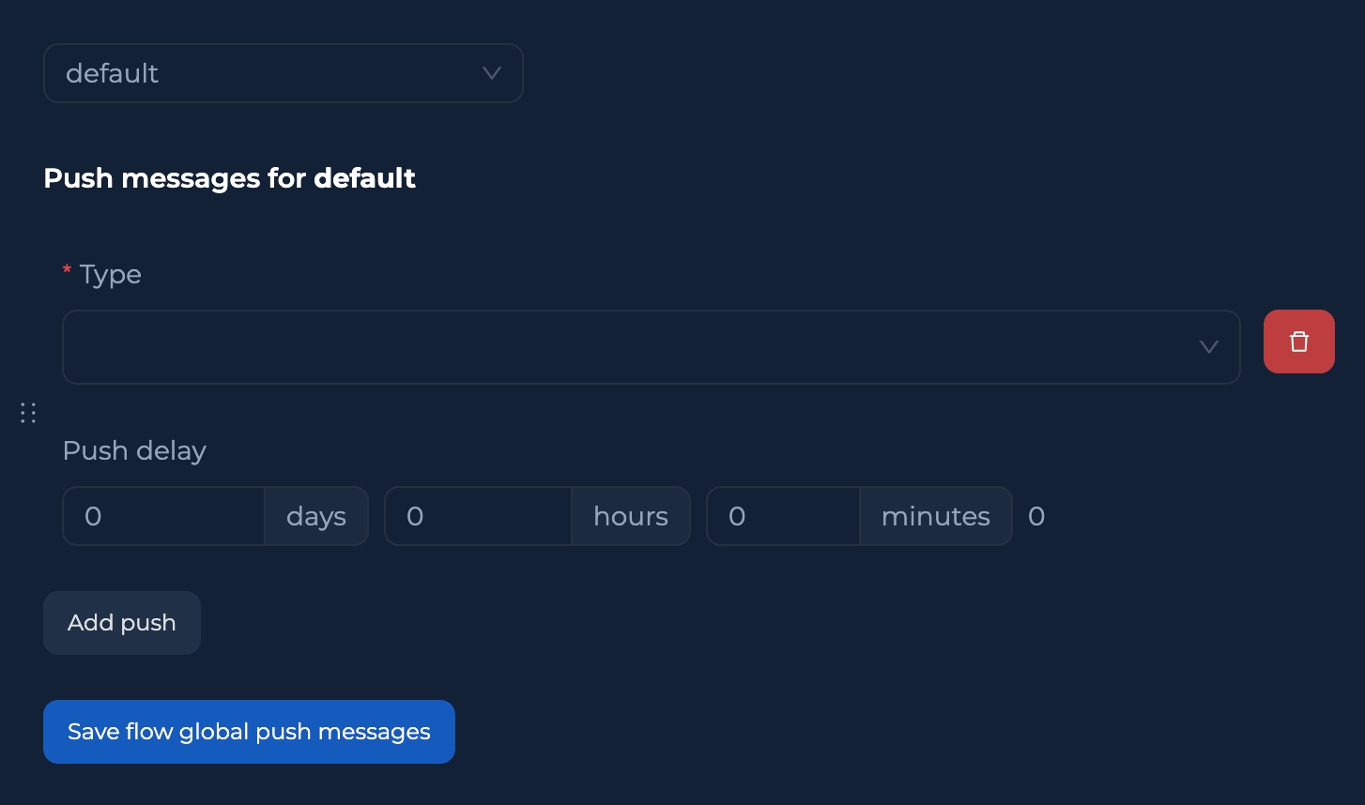Click the chevron arrow in the Type field
1365x805 pixels.
tap(1208, 347)
